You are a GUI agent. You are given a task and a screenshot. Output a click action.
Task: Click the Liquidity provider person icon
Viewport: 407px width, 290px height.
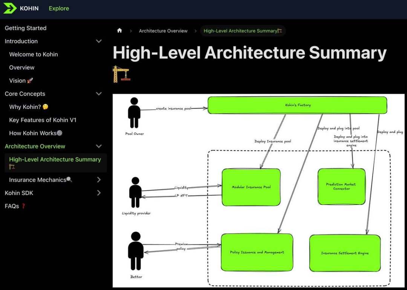point(135,193)
